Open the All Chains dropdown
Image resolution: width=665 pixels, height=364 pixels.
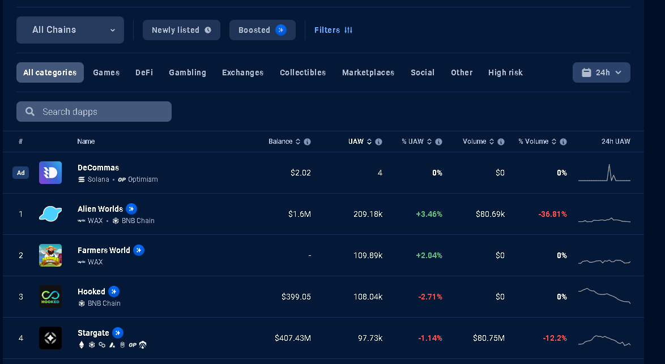(x=70, y=30)
